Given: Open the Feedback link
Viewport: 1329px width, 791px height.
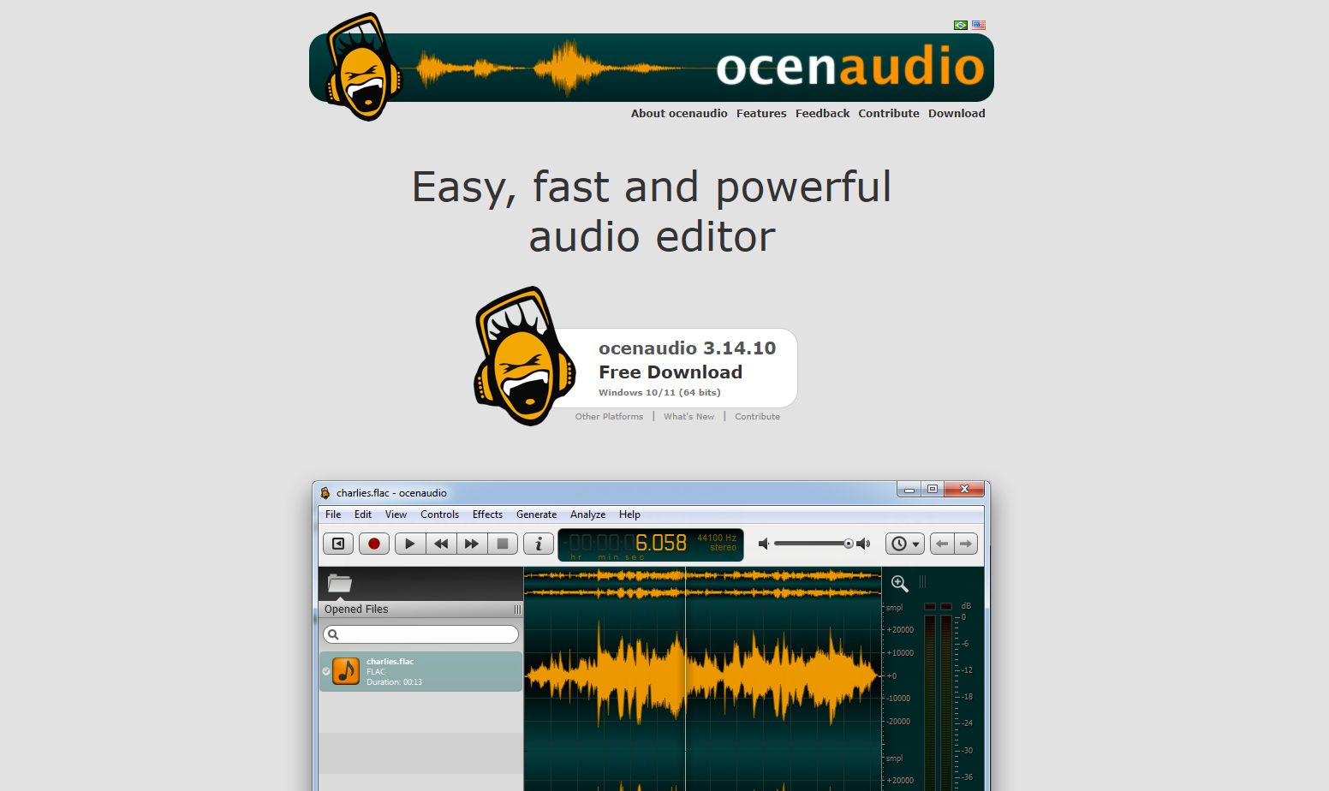Looking at the screenshot, I should pyautogui.click(x=822, y=113).
